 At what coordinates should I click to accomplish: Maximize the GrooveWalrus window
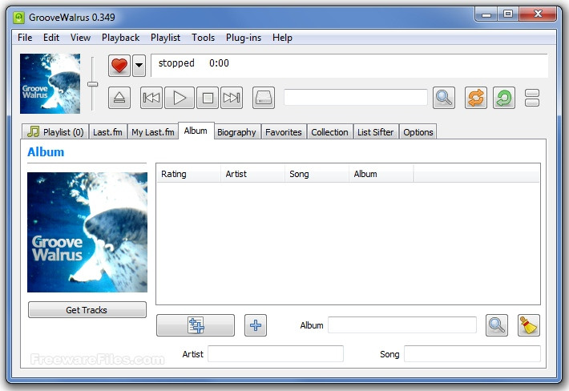pyautogui.click(x=508, y=14)
